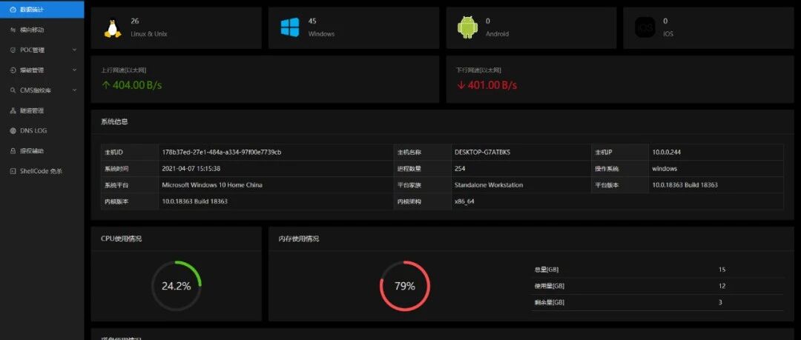Click the iOS label text

coord(668,34)
